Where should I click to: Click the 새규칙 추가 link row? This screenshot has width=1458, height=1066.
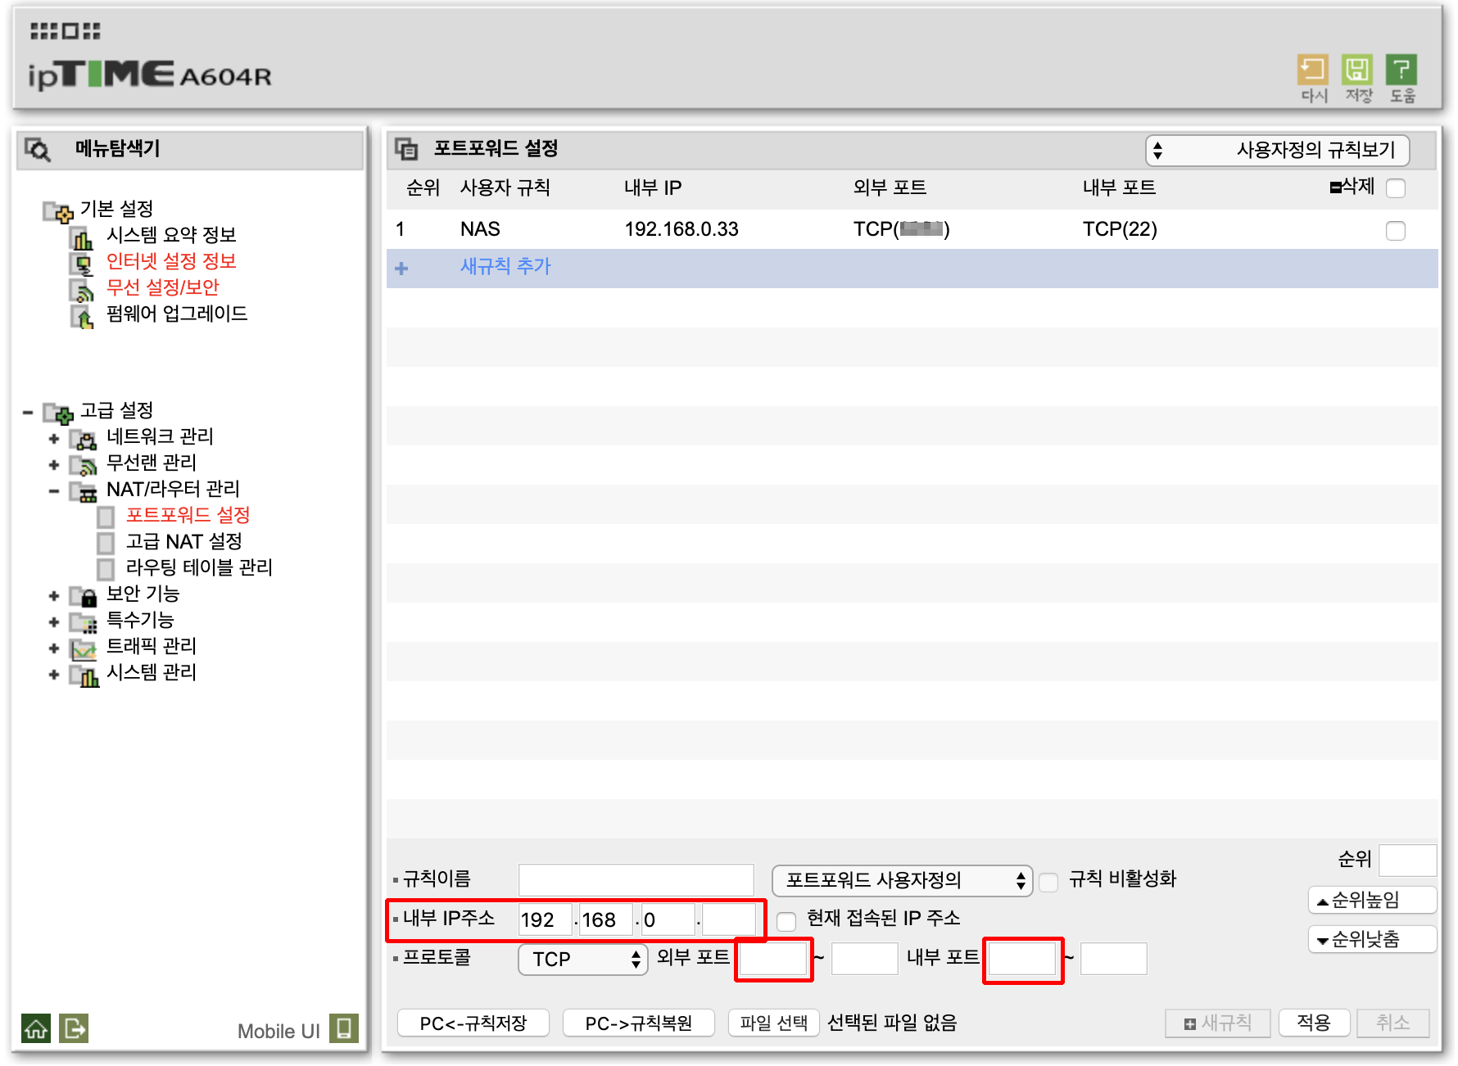pyautogui.click(x=912, y=268)
